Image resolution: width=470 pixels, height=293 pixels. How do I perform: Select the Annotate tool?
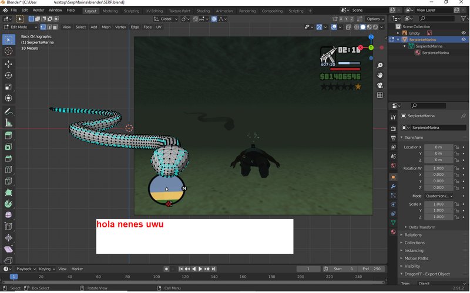pyautogui.click(x=8, y=111)
